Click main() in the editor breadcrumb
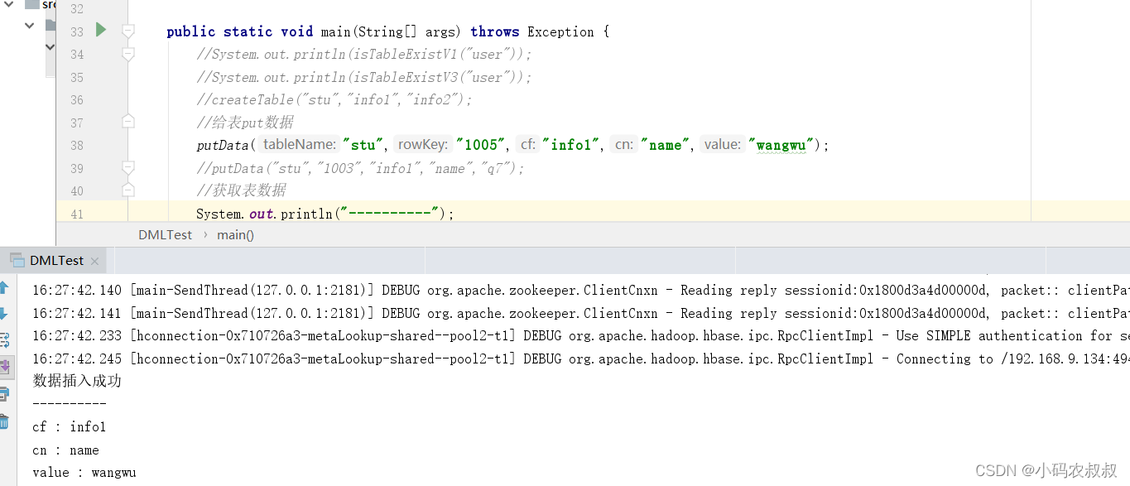This screenshot has height=486, width=1130. (x=235, y=234)
